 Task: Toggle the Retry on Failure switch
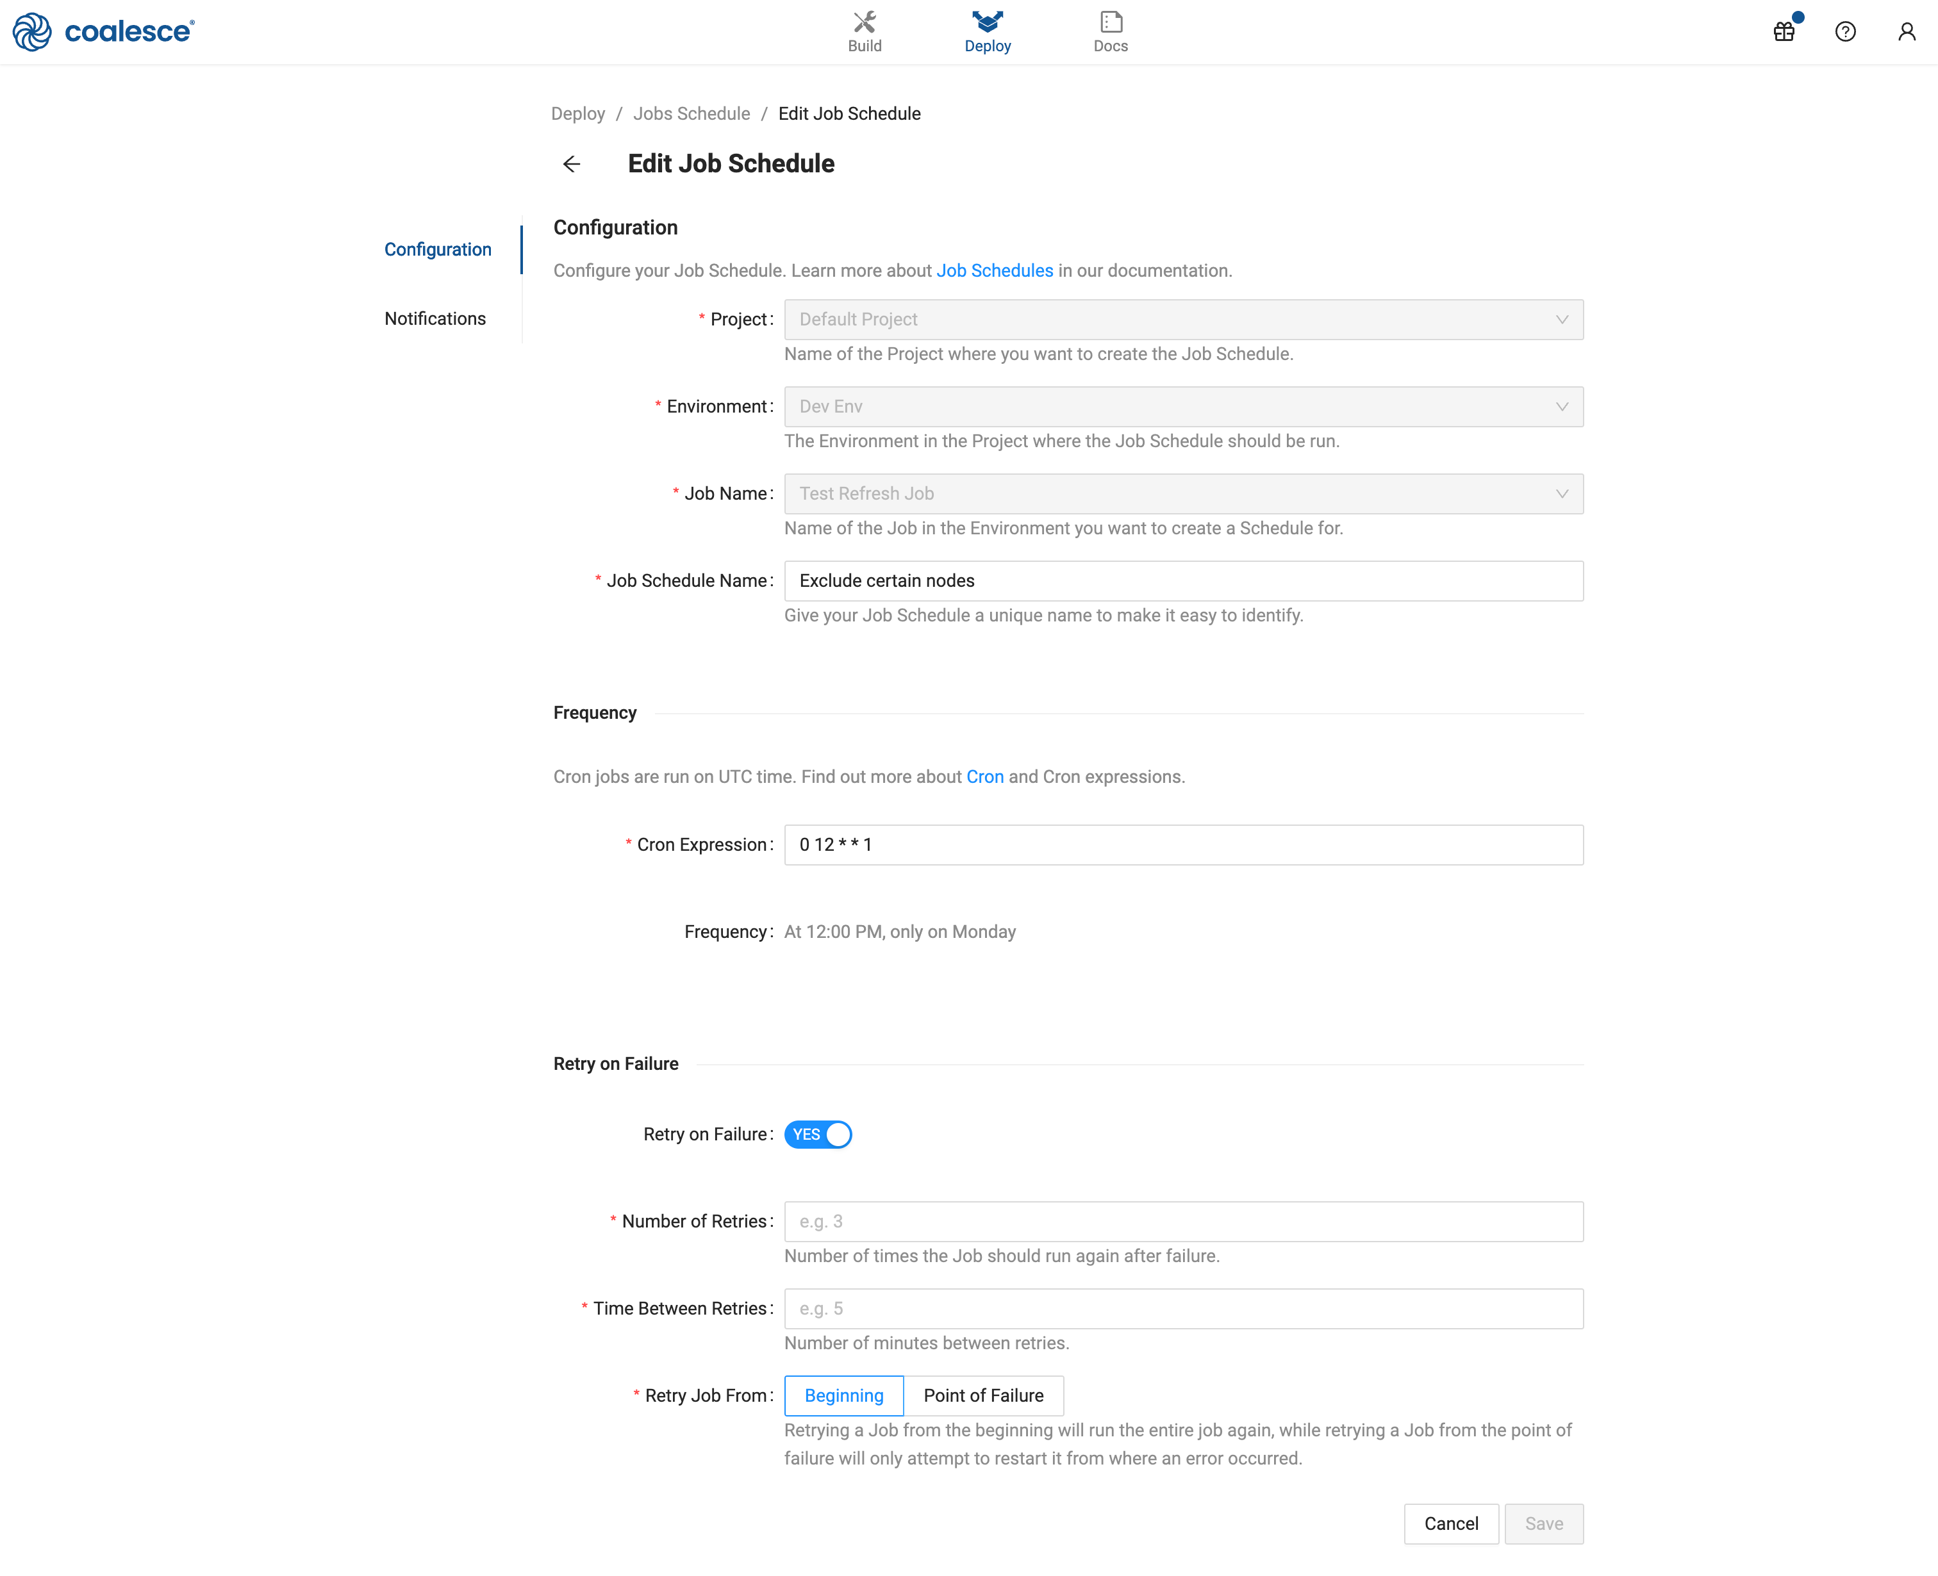tap(818, 1134)
